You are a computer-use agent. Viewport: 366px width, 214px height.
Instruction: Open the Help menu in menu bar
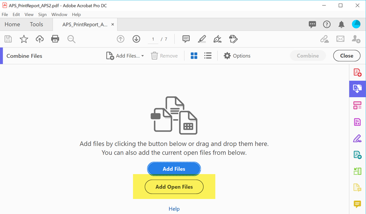tap(76, 14)
